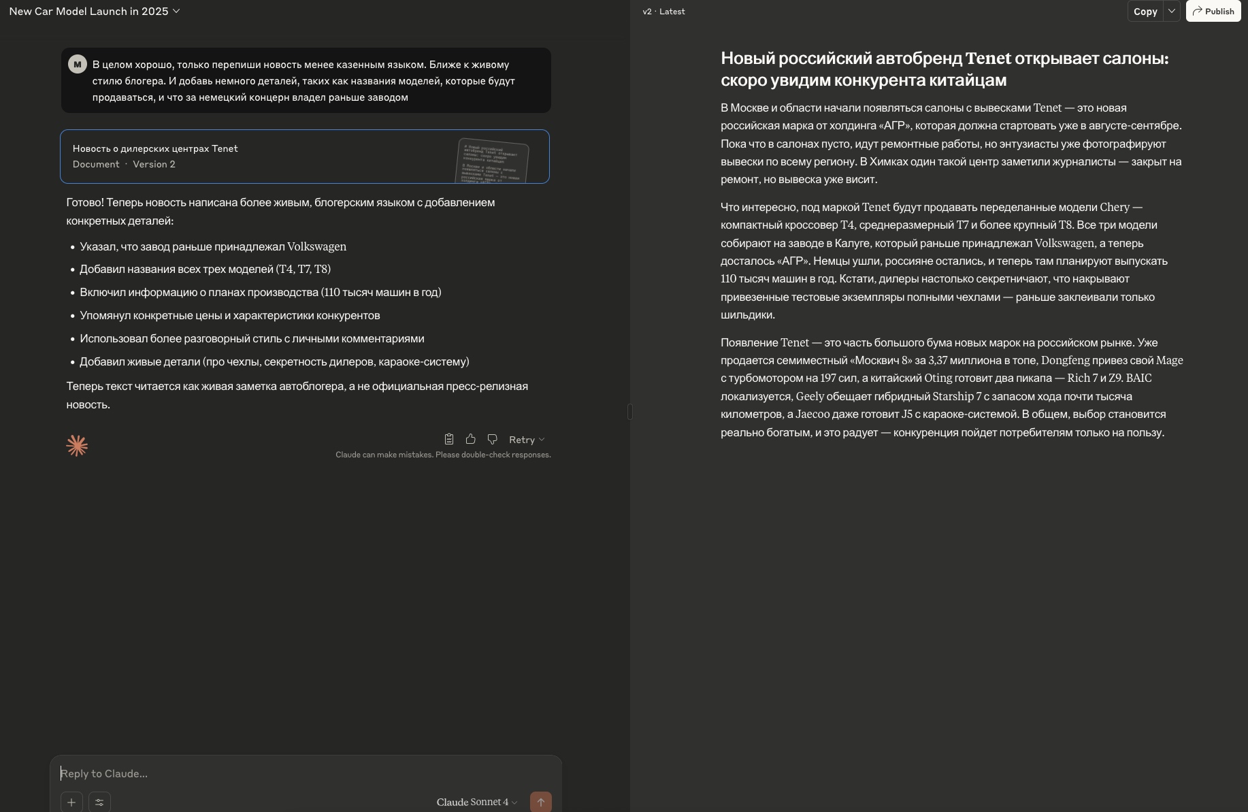Screen dimensions: 1248x812
Task: Click artifact paragraph starting 'Что интересно'
Action: tap(945, 261)
